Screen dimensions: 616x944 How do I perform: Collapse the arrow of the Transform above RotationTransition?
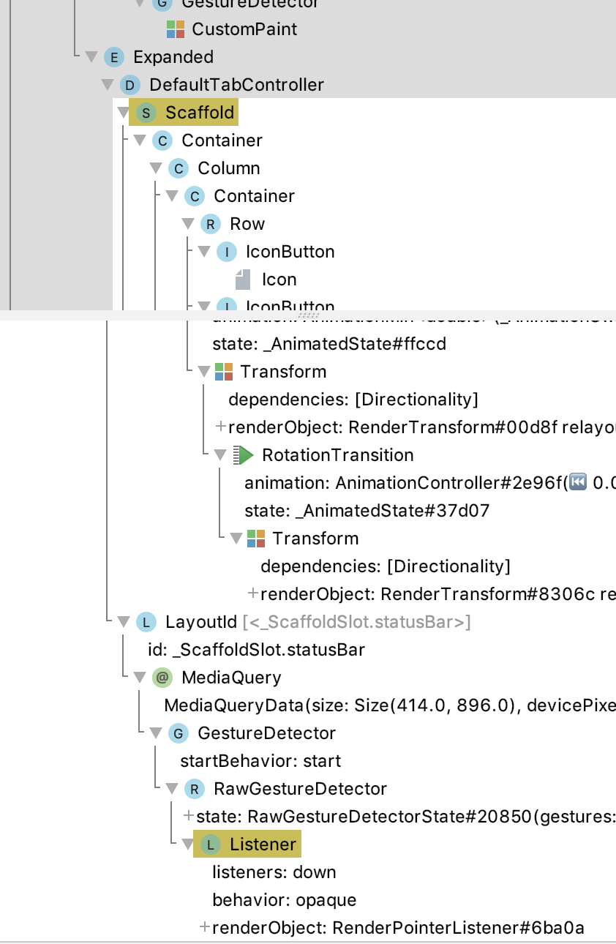(x=204, y=372)
